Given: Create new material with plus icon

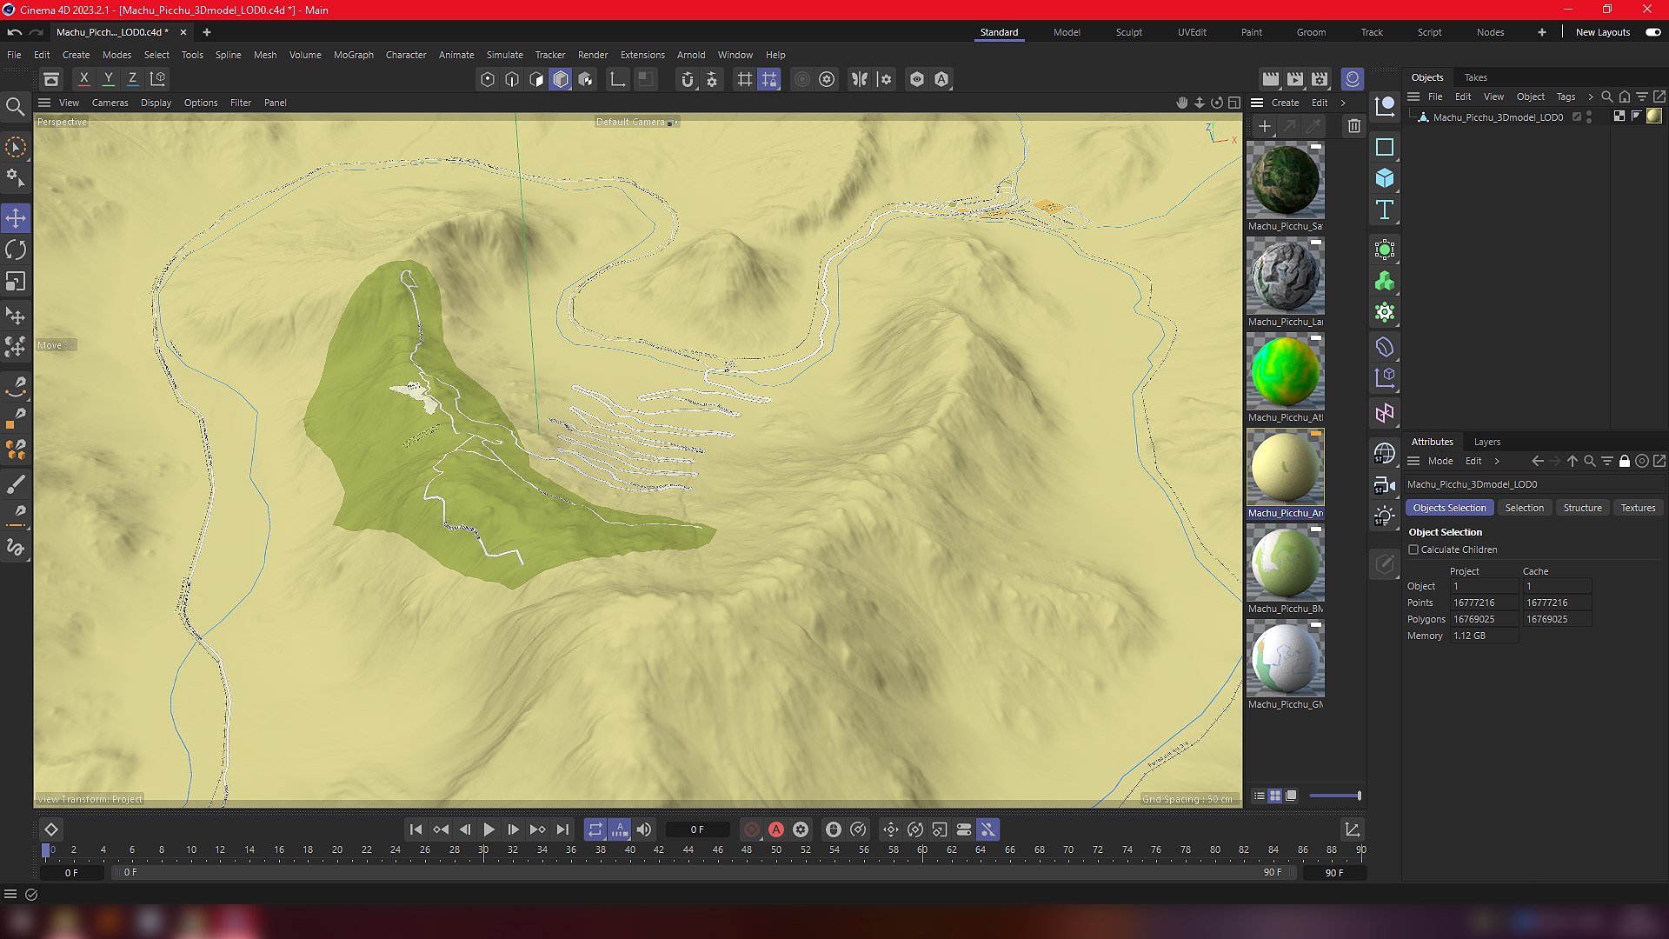Looking at the screenshot, I should pyautogui.click(x=1265, y=126).
